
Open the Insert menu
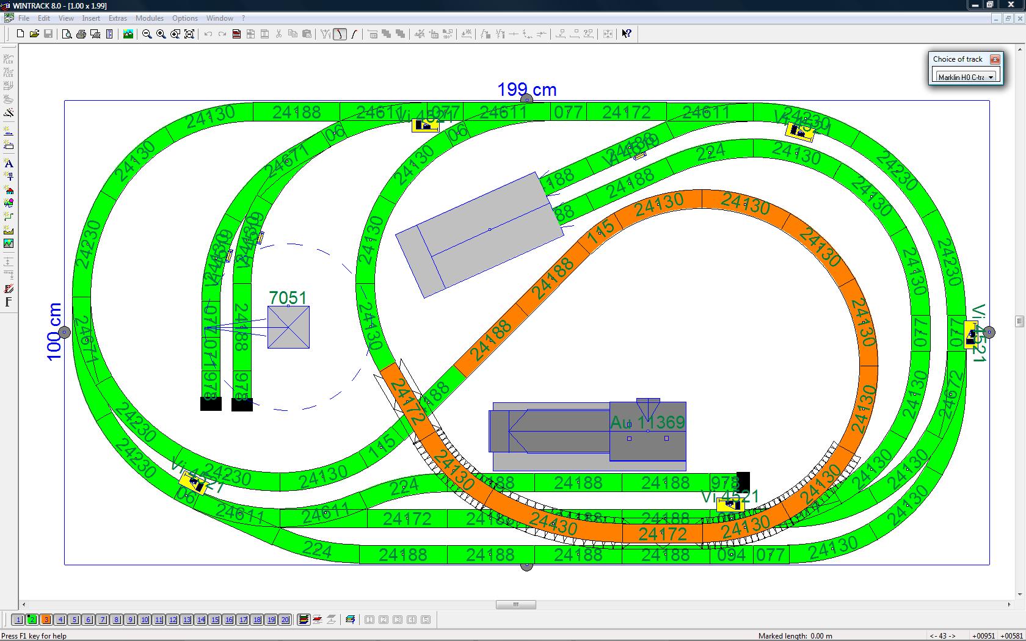coord(91,18)
